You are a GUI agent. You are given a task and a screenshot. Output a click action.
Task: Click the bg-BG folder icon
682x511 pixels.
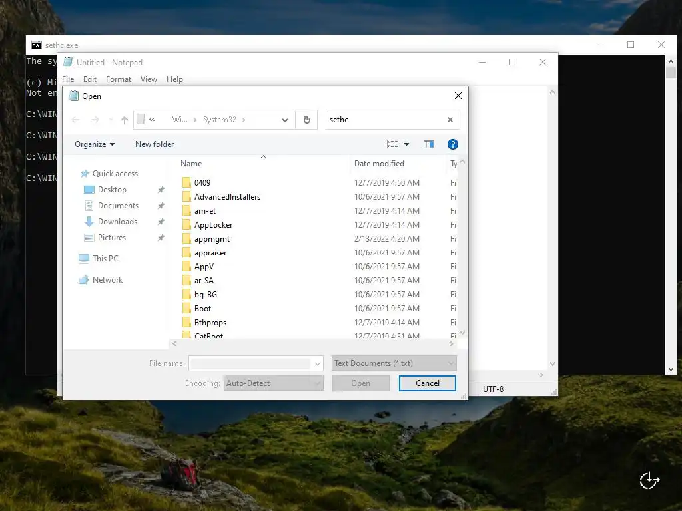(186, 294)
